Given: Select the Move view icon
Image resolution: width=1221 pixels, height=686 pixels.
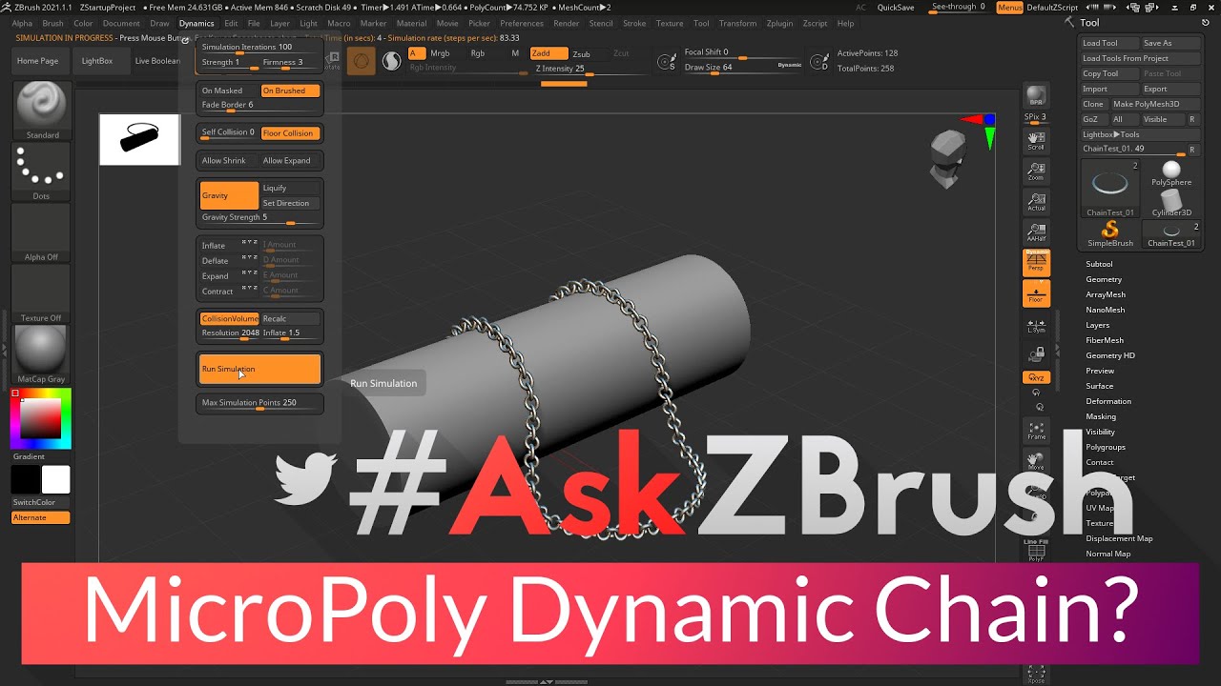Looking at the screenshot, I should click(x=1036, y=461).
